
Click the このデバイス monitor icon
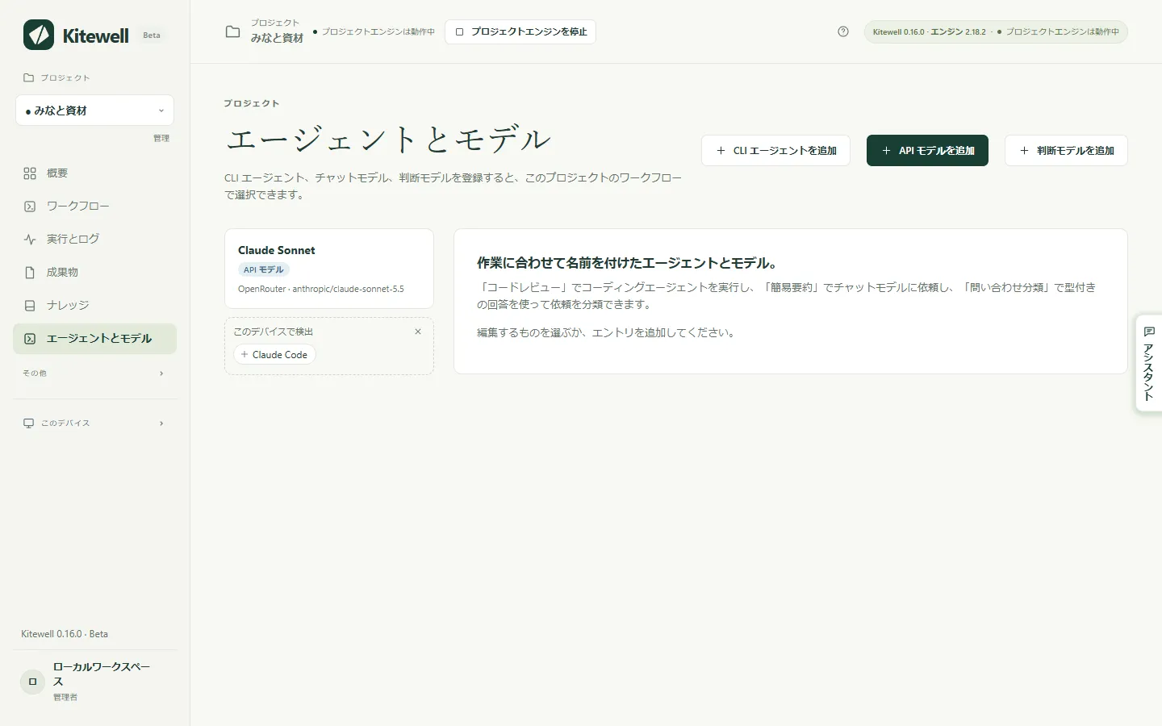(x=29, y=423)
